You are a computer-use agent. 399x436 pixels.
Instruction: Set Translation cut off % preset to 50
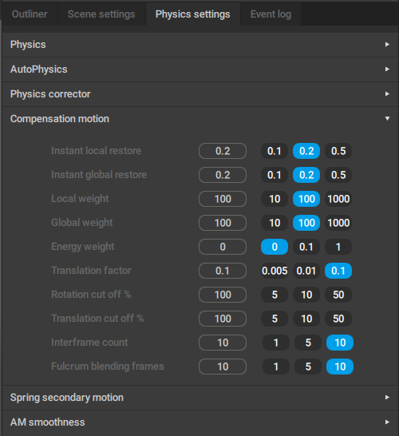click(x=338, y=319)
